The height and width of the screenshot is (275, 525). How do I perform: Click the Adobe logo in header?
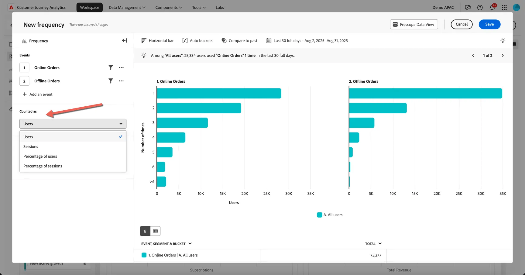(x=11, y=7)
